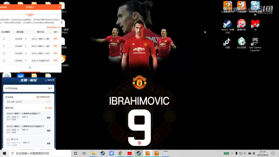Open the first Steam icon in the taskbar
The image size is (279, 157).
103,153
